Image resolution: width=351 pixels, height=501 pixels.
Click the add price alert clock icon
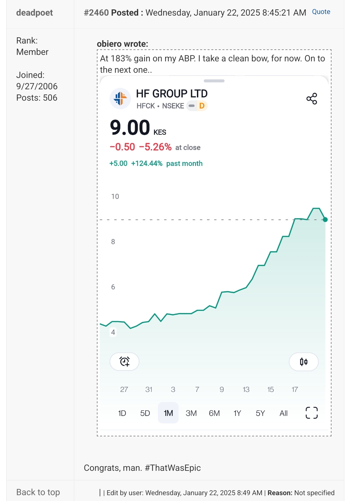(124, 361)
